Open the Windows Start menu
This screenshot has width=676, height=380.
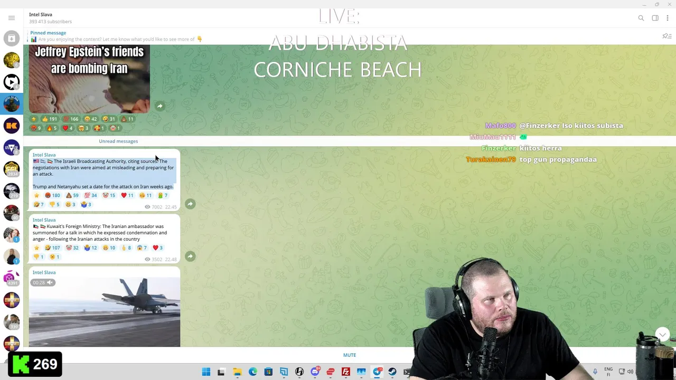coord(206,372)
